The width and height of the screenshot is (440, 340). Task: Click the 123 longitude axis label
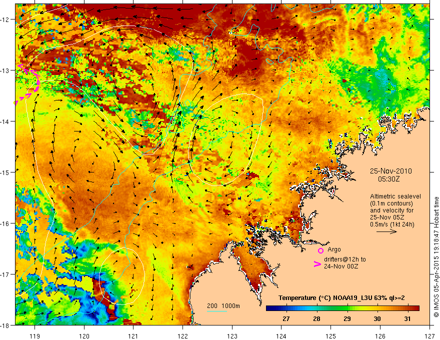click(232, 336)
